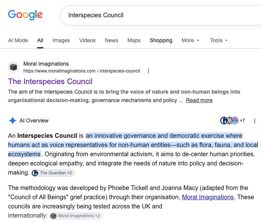Click Moral Imaginations +2 source chip
The height and width of the screenshot is (223, 262).
coord(76,216)
